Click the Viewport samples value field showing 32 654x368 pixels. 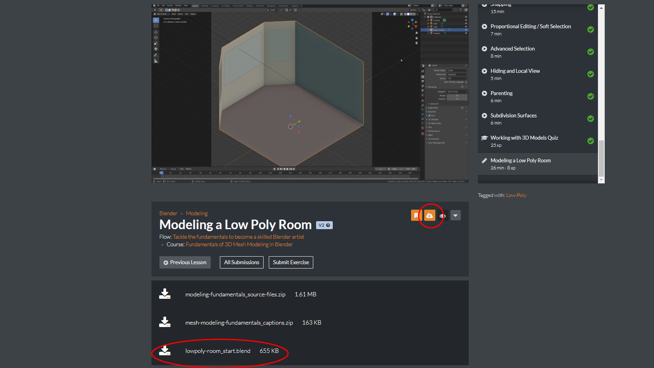[x=457, y=99]
